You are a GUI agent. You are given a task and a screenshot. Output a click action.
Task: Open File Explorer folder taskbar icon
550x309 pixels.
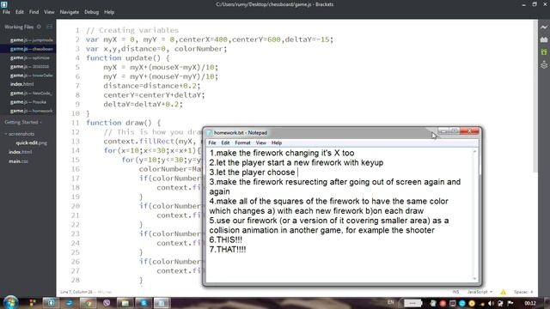(x=125, y=303)
